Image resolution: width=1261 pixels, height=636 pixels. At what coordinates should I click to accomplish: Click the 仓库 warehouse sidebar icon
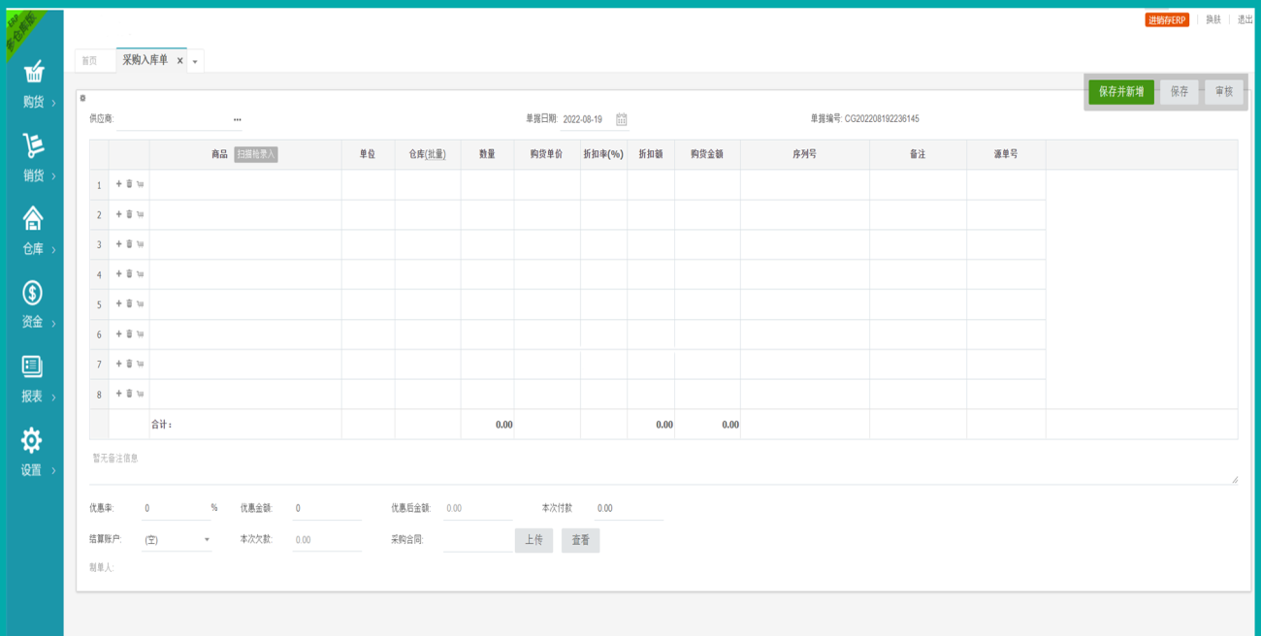(32, 219)
